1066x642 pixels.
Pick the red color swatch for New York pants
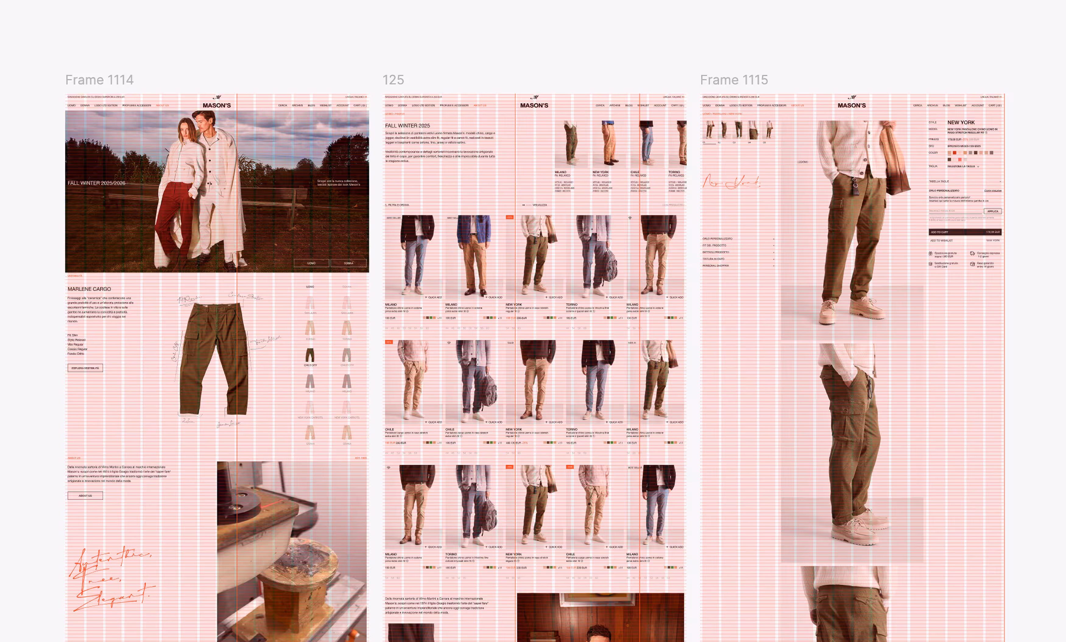[955, 153]
